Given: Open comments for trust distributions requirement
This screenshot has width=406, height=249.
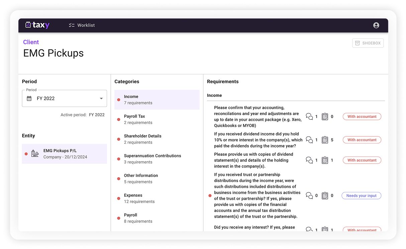Looking at the screenshot, I should click(x=309, y=196).
